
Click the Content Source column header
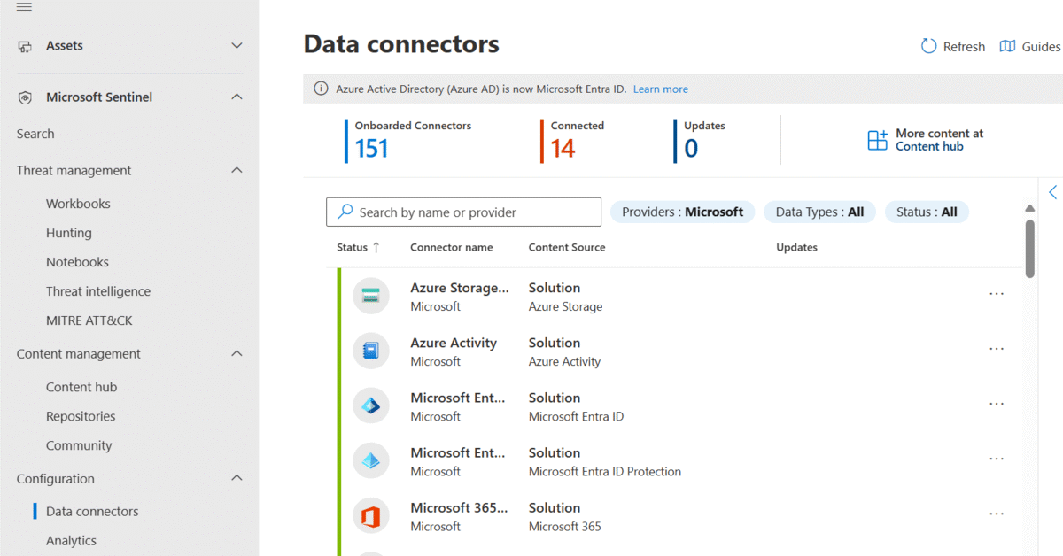pyautogui.click(x=567, y=248)
